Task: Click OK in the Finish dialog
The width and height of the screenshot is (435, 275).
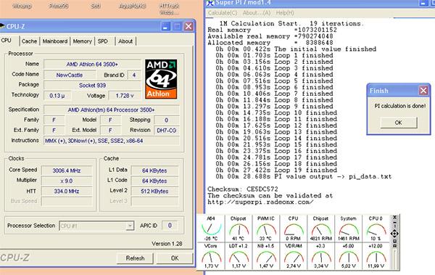Action: pos(398,123)
